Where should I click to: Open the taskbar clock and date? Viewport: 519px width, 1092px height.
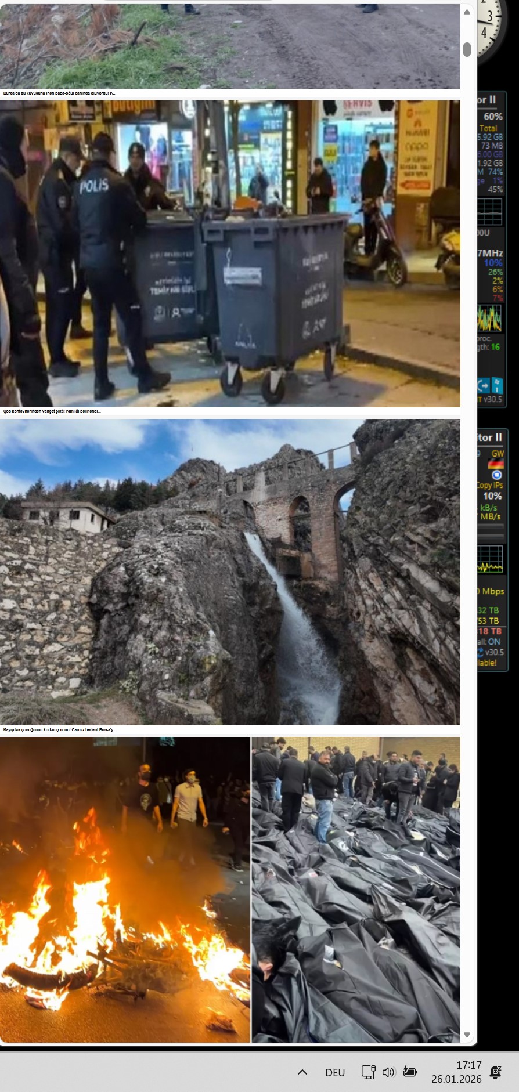tap(456, 1072)
